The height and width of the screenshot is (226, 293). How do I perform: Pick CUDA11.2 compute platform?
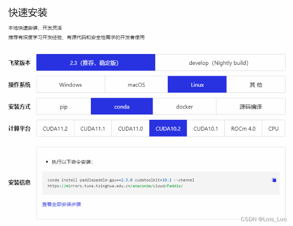[x=55, y=128]
